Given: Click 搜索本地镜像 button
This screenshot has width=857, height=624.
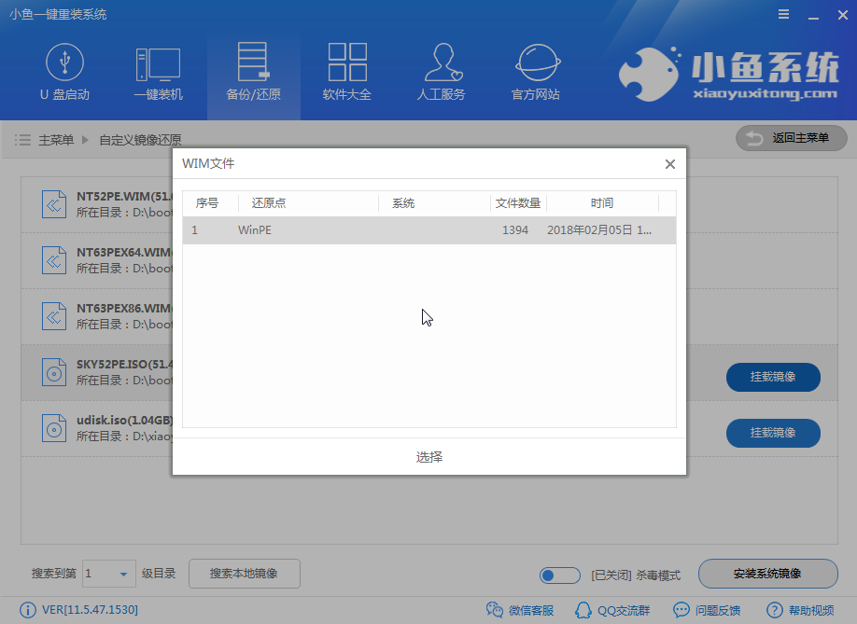Looking at the screenshot, I should pos(244,574).
